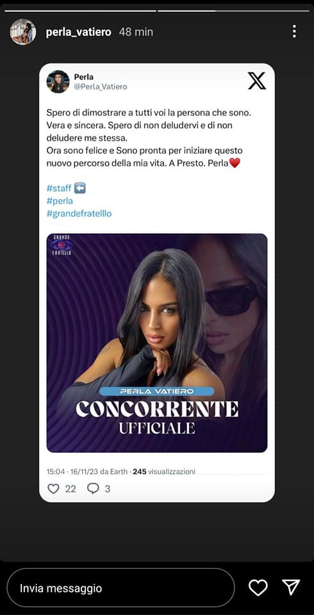This screenshot has width=314, height=615.
Task: Open the Concorrente Ufficiale promo image
Action: point(157,343)
